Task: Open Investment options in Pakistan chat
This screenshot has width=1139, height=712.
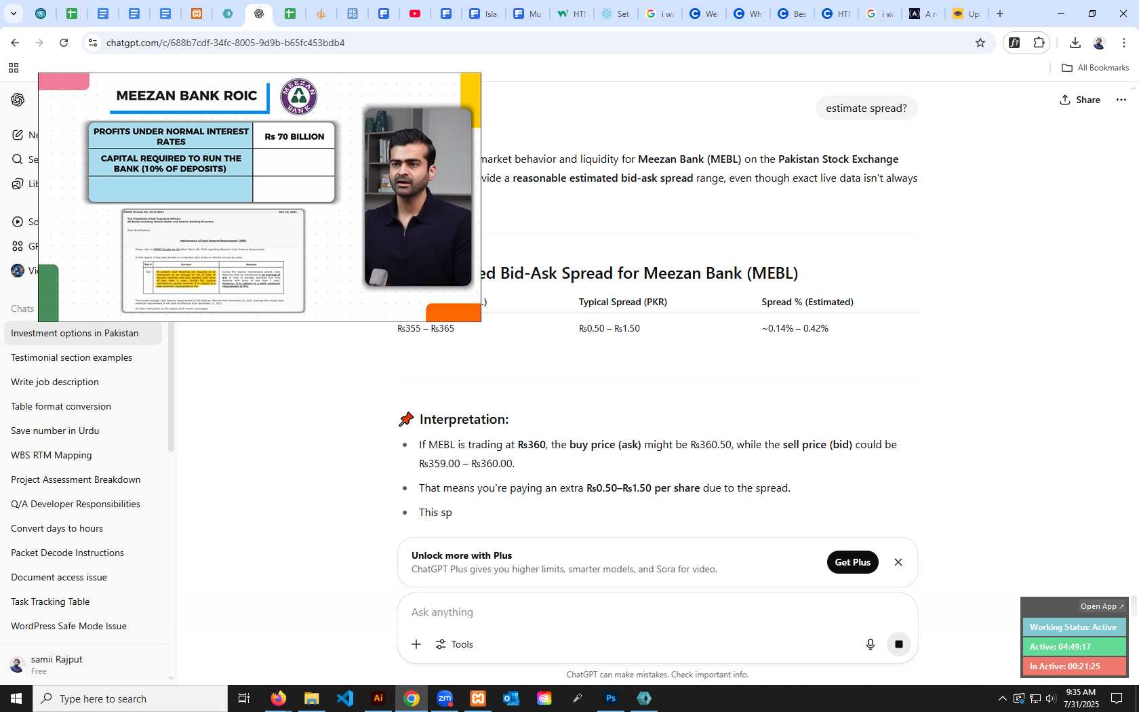Action: (83, 333)
